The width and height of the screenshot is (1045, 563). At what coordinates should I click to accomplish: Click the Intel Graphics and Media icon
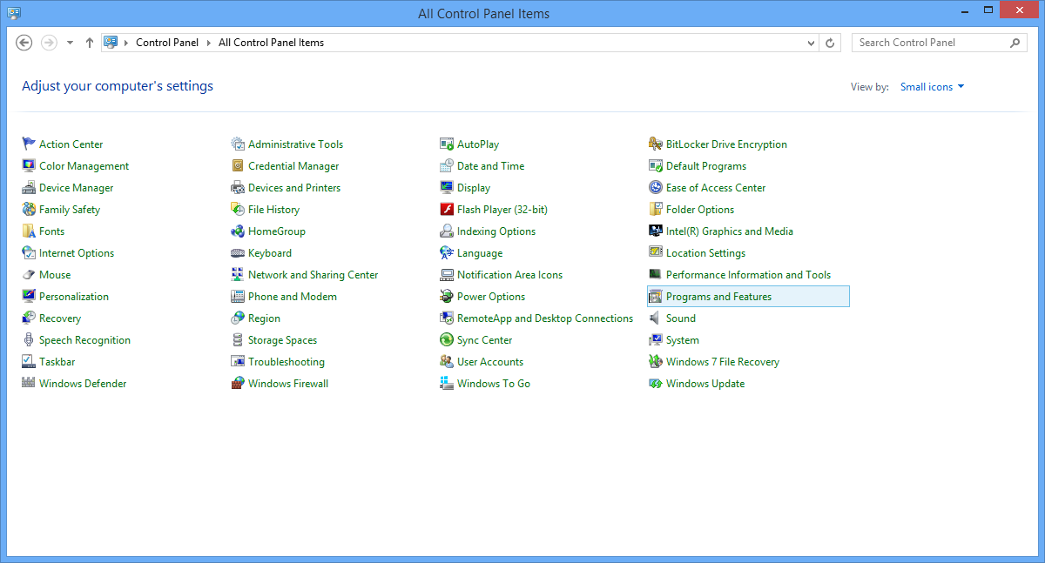pos(656,231)
